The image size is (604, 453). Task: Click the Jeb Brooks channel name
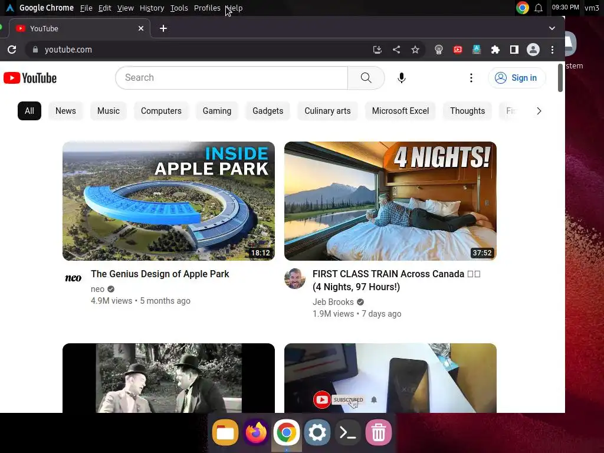click(333, 302)
